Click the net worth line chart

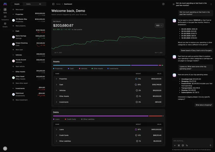108,43
